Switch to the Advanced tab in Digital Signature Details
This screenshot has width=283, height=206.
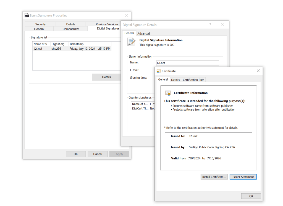[143, 33]
